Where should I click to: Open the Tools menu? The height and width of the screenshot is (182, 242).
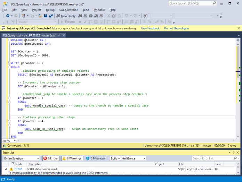(x=86, y=10)
